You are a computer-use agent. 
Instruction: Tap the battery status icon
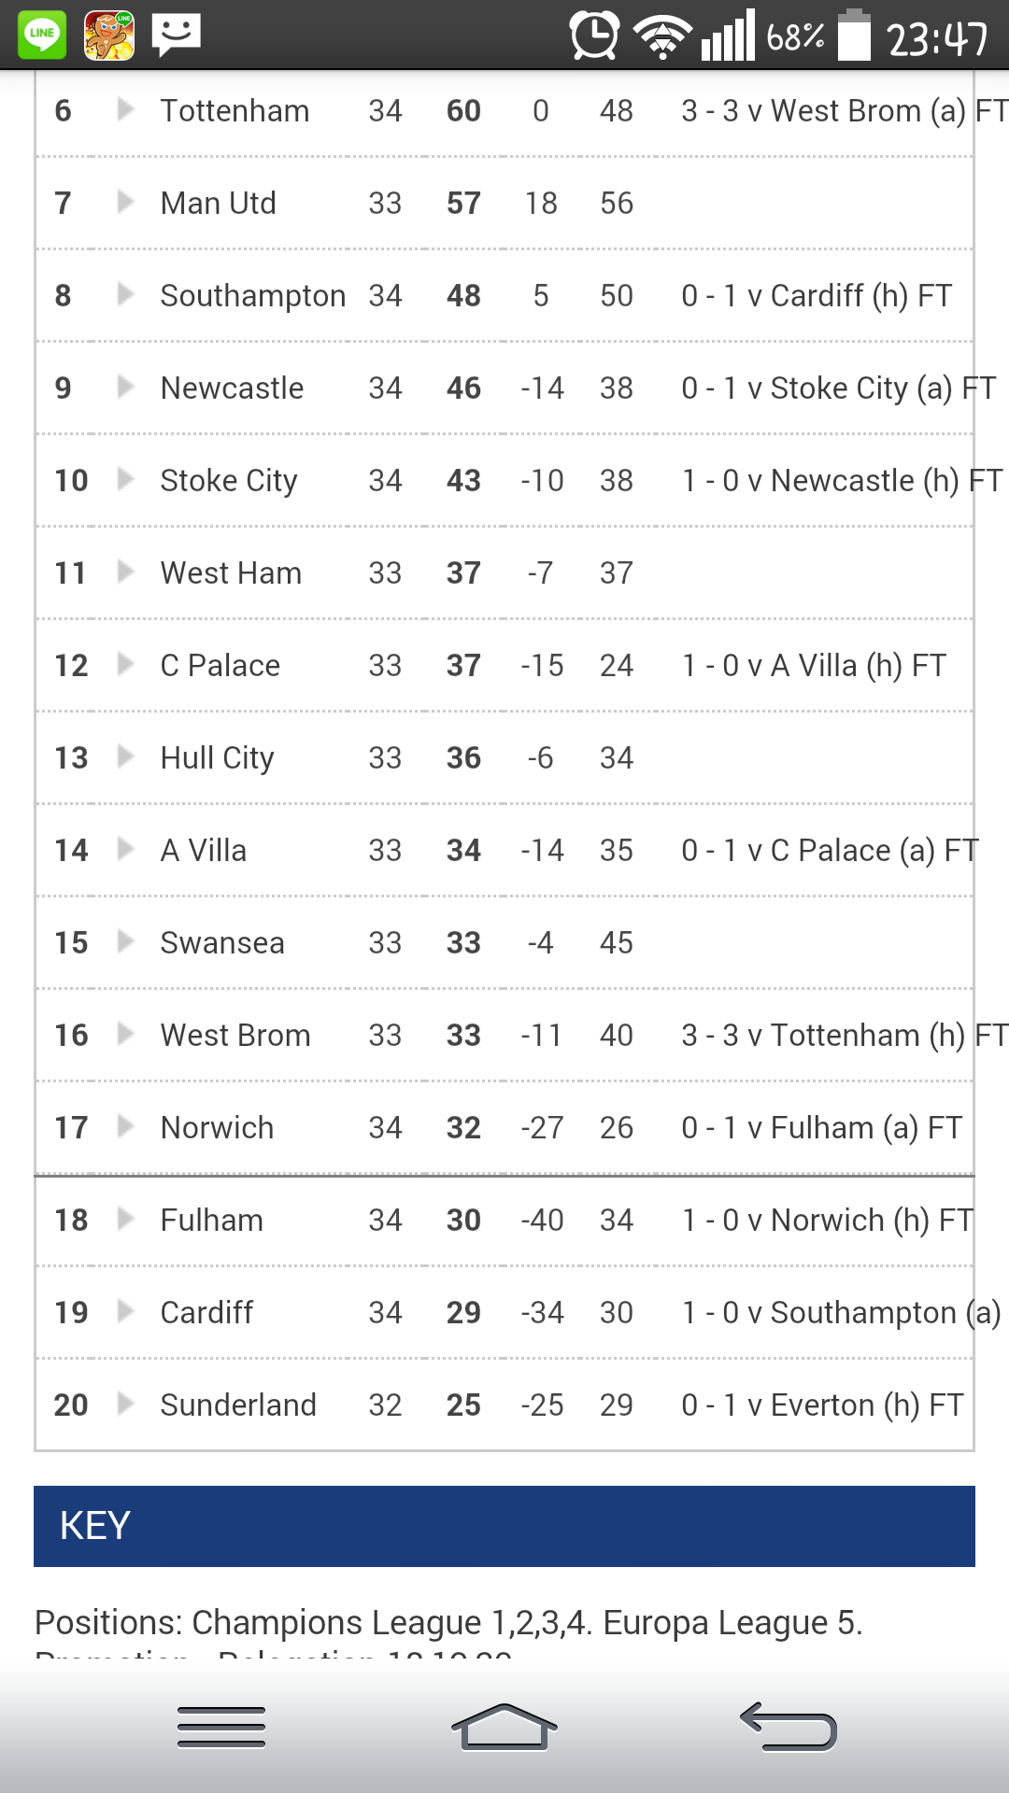coord(854,35)
